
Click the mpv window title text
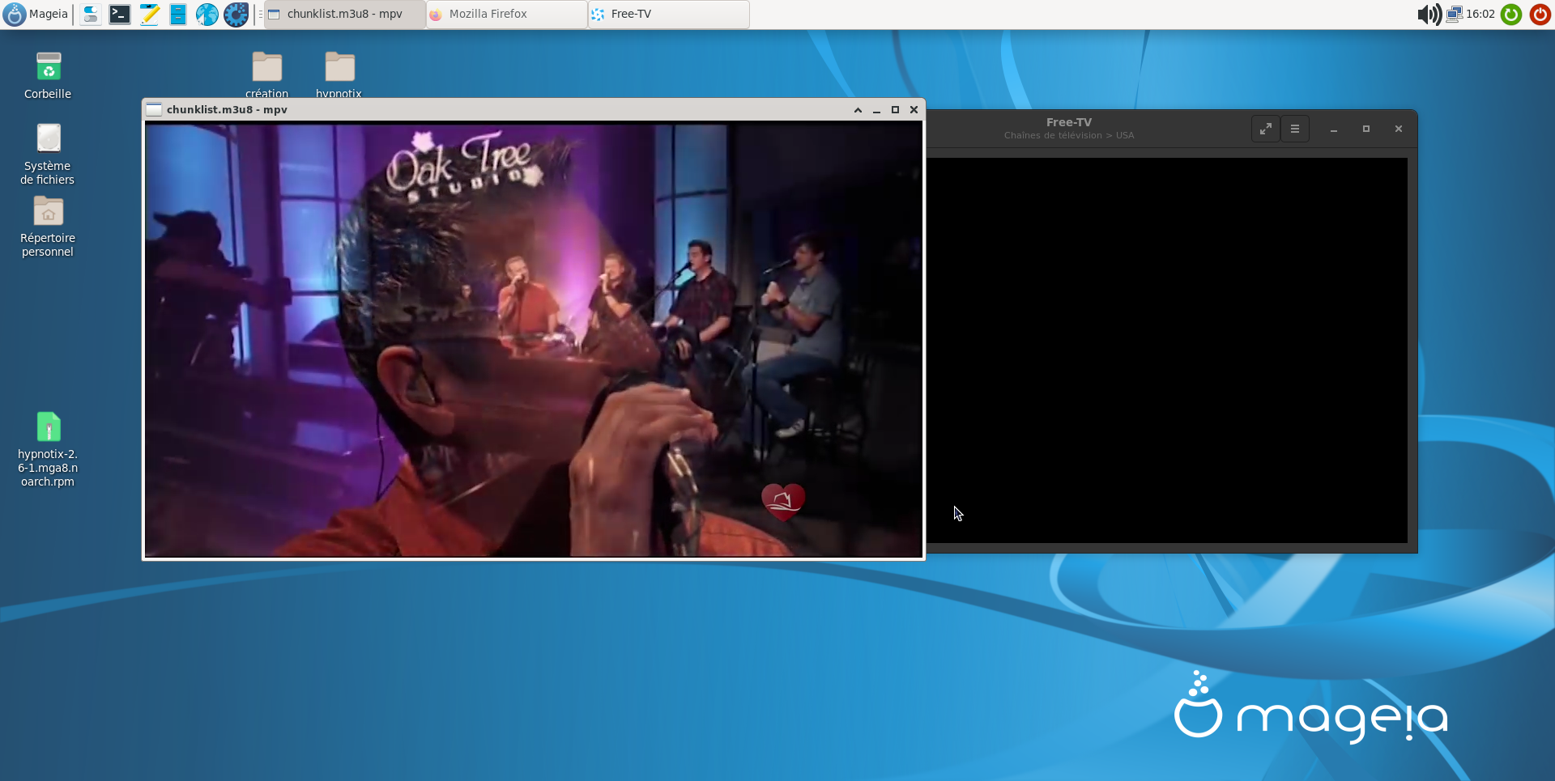pyautogui.click(x=227, y=109)
